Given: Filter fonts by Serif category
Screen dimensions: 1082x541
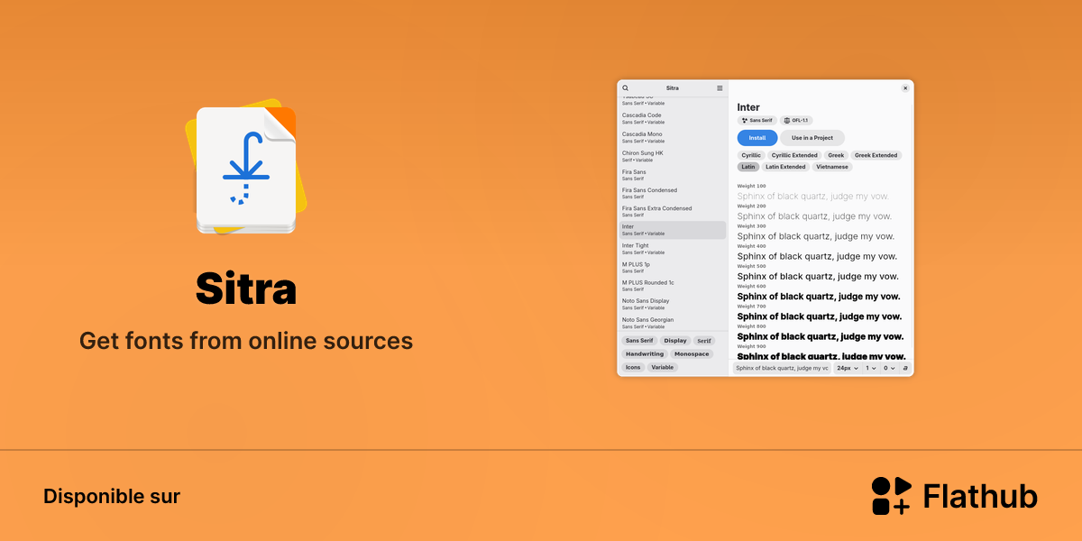Looking at the screenshot, I should point(704,341).
